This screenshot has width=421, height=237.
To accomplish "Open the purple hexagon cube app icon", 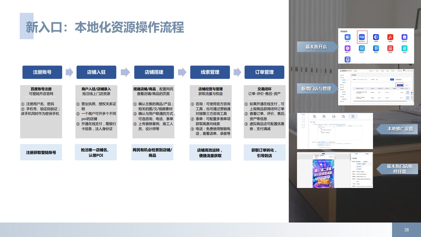I will pos(347,48).
